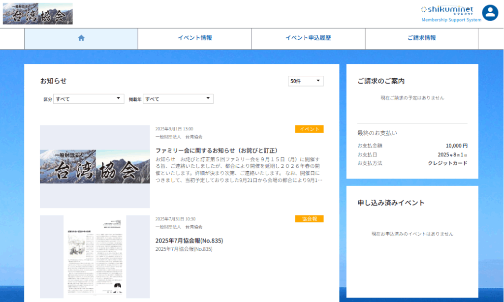Click the user profile icon
Screen dimensions: 504x302
(x=490, y=13)
